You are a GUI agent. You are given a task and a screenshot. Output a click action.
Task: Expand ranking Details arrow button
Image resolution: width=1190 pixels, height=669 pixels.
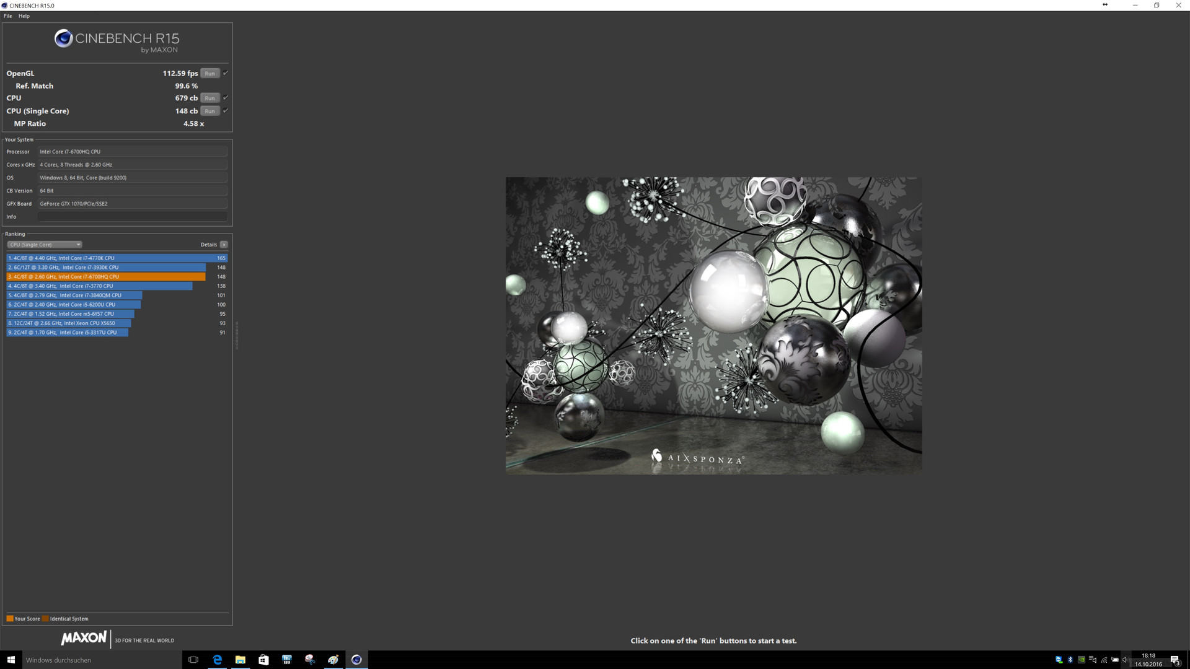point(224,245)
